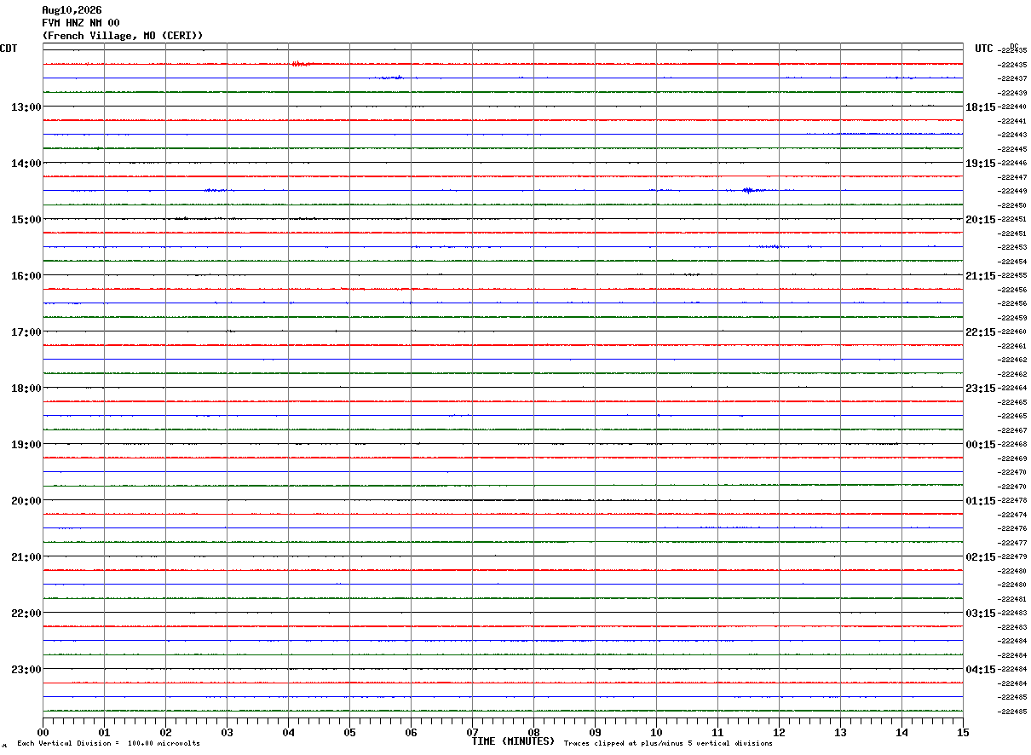Click the -222435 DC offset value
The width and height of the screenshot is (1031, 755).
(1012, 50)
